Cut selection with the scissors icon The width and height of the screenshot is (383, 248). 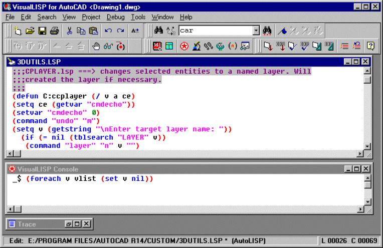[69, 31]
